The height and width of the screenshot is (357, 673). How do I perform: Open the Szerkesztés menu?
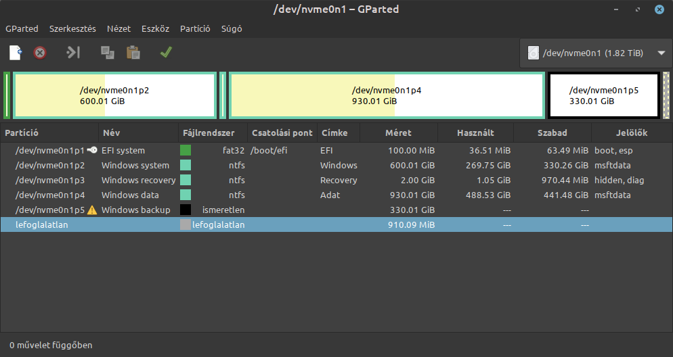(72, 28)
